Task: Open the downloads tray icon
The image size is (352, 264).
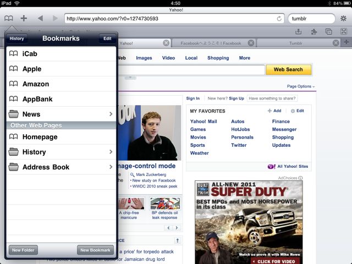Action: click(298, 31)
